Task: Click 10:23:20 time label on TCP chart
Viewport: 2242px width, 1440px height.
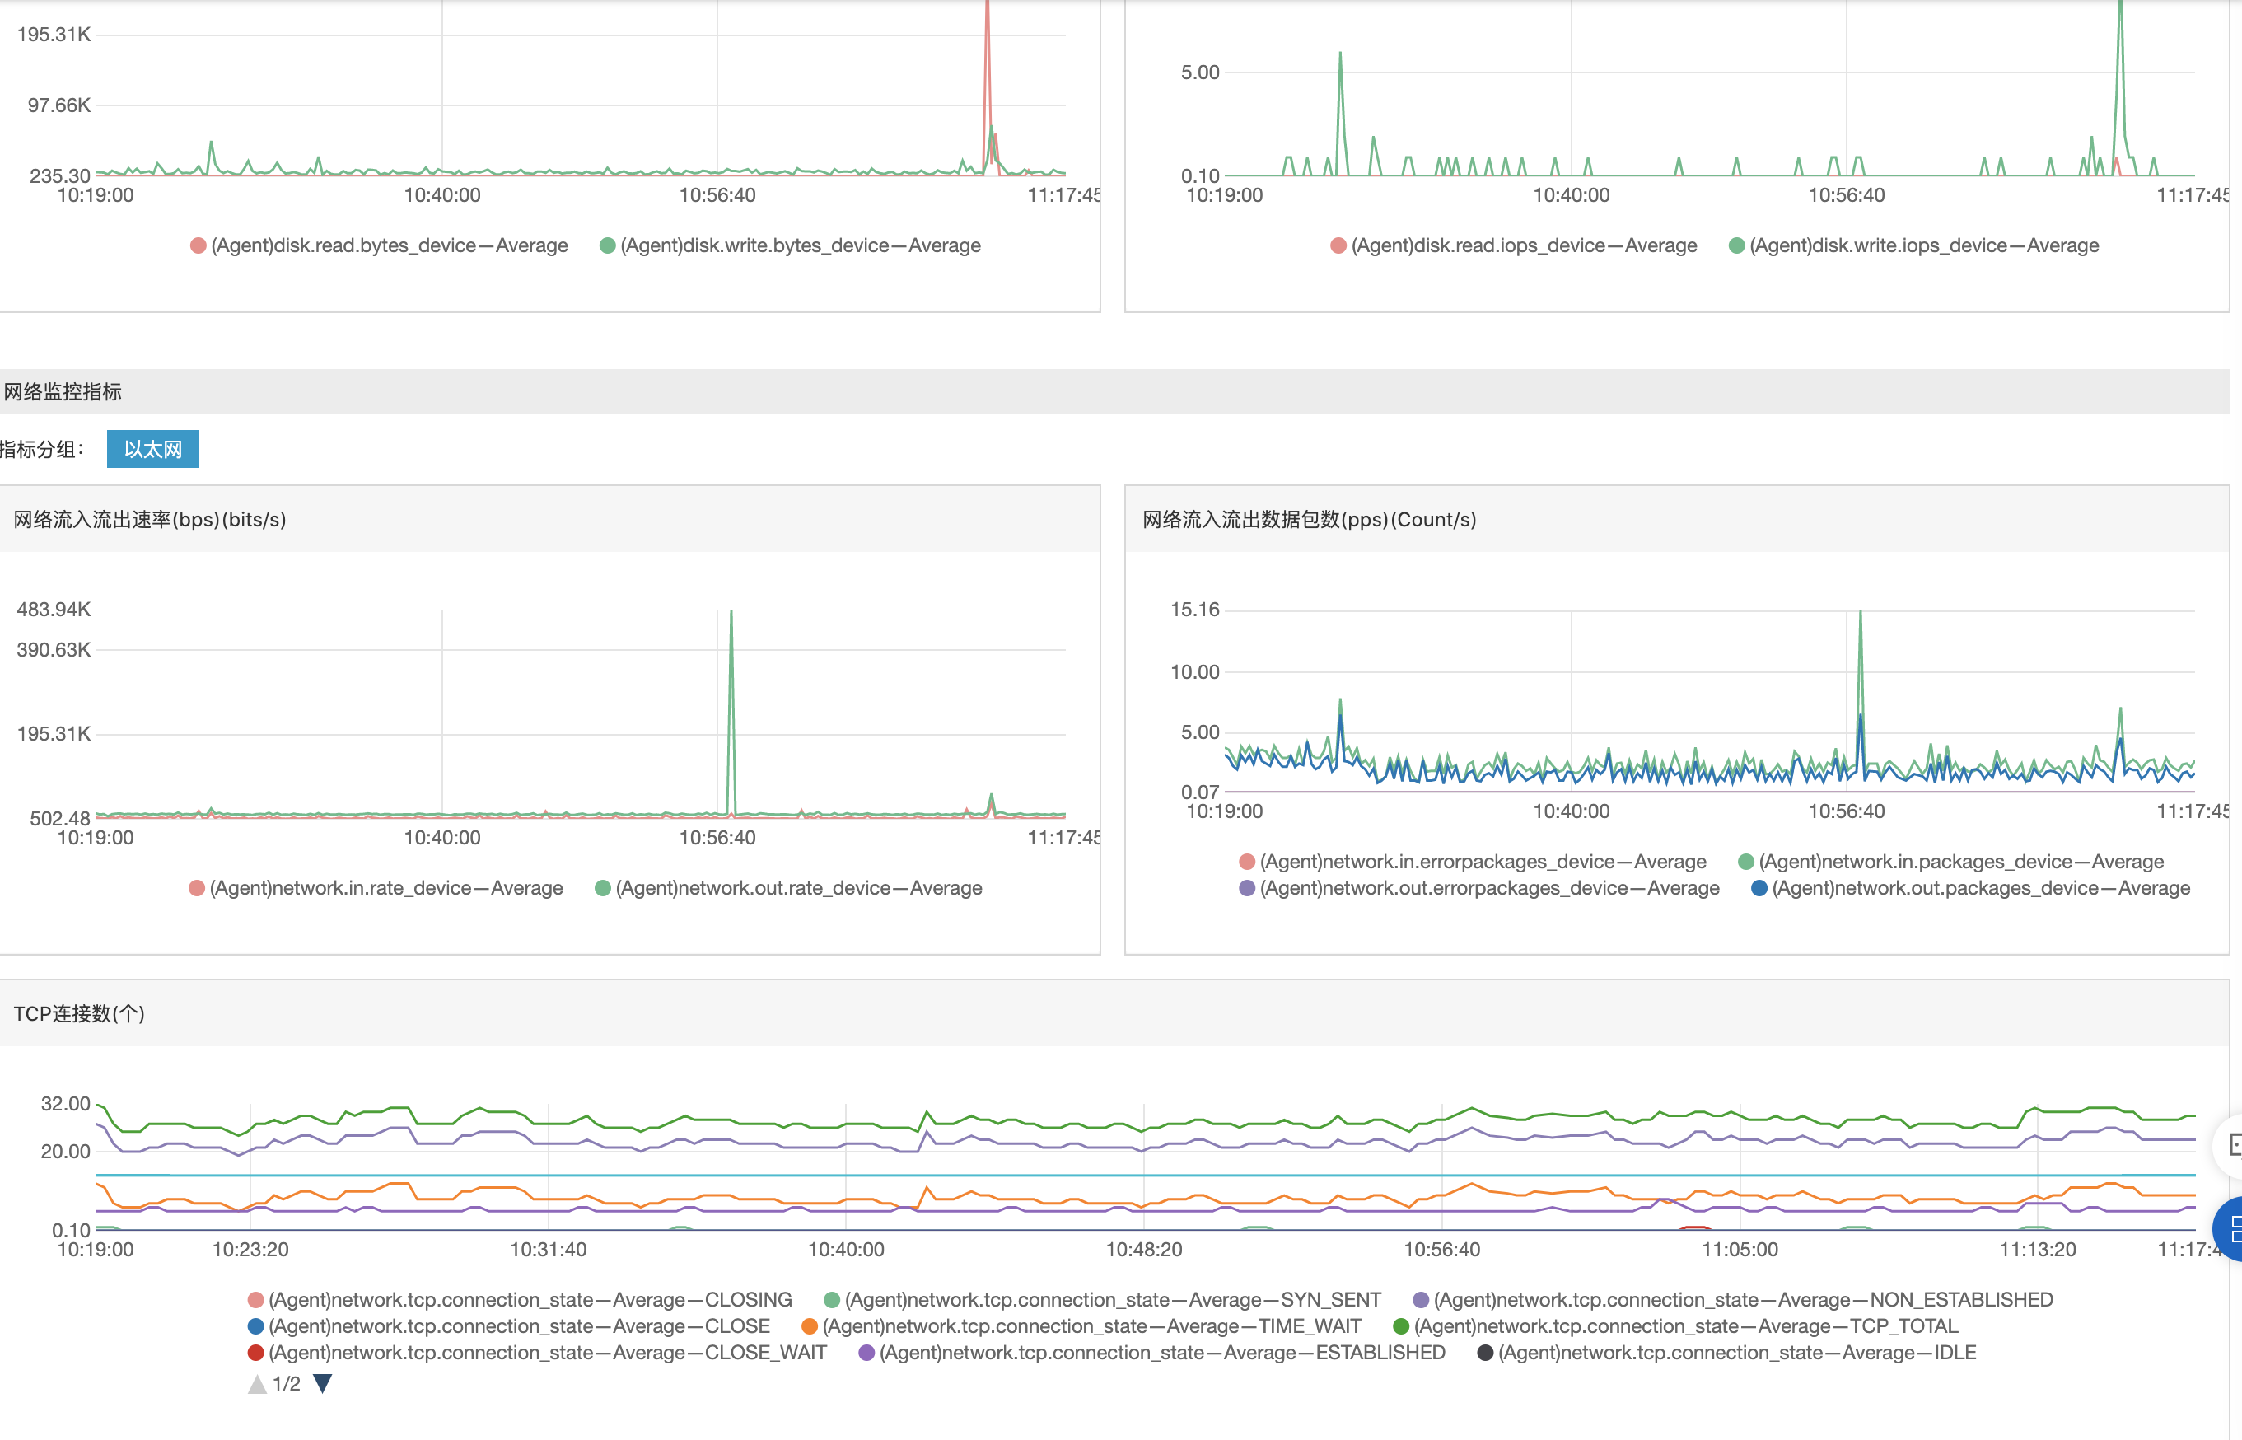Action: pyautogui.click(x=250, y=1249)
